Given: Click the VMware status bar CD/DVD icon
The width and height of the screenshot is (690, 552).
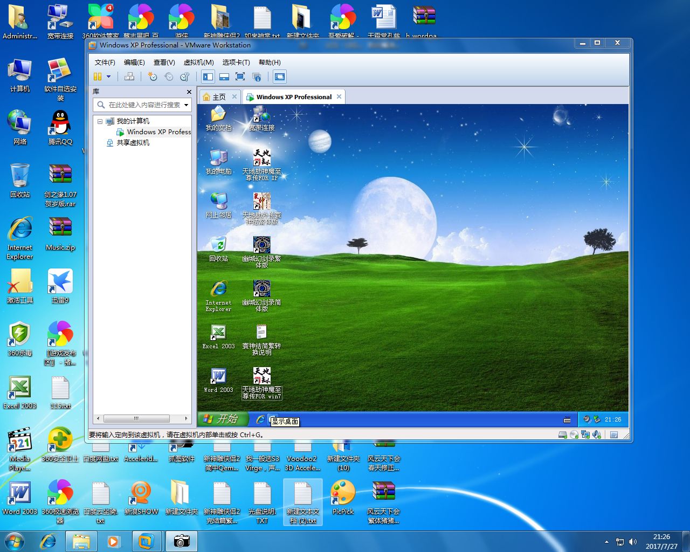Looking at the screenshot, I should point(574,434).
